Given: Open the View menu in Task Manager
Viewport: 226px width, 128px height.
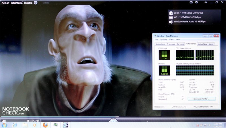Looking at the screenshot, I should [x=171, y=39].
